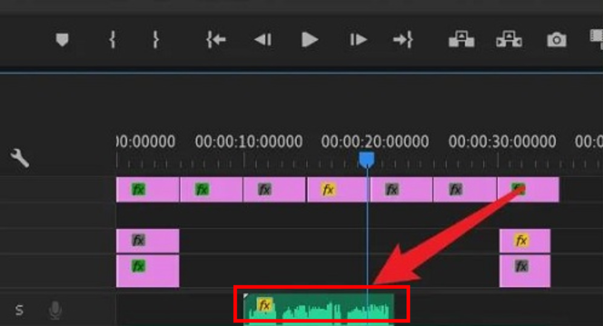
Task: Step back one frame
Action: point(262,40)
